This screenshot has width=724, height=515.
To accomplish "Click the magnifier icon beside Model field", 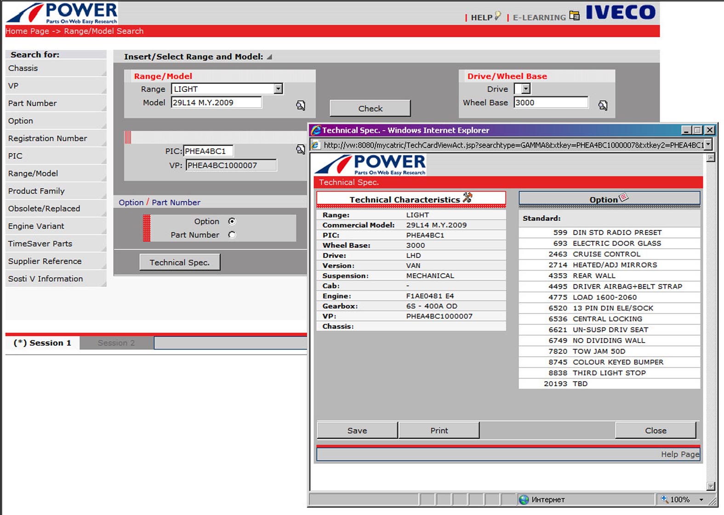I will 301,106.
